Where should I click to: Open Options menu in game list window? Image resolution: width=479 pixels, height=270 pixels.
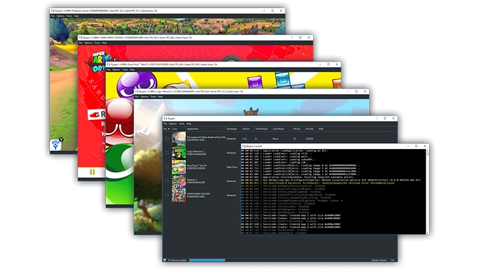click(173, 124)
